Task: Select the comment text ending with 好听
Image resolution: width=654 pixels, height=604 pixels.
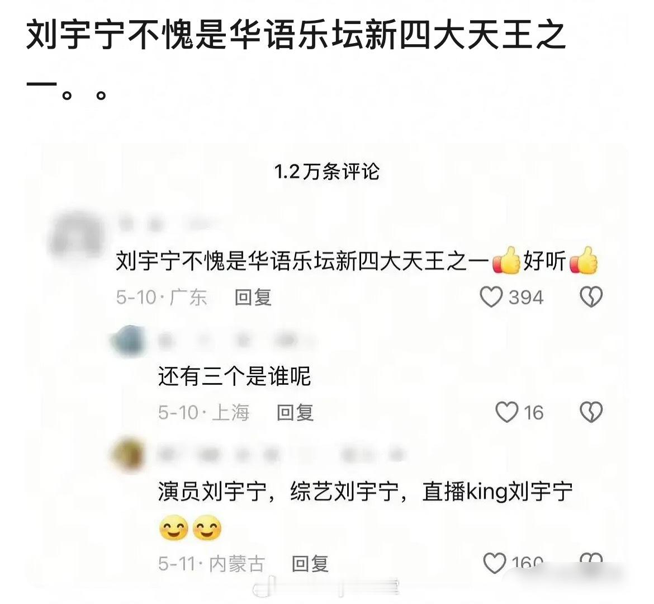Action: click(357, 261)
